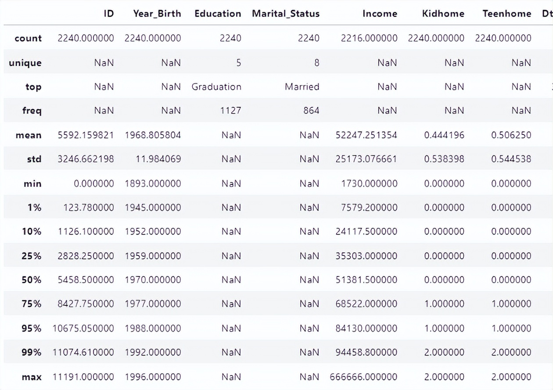Select the 'freq' row label
The width and height of the screenshot is (553, 390).
(32, 111)
